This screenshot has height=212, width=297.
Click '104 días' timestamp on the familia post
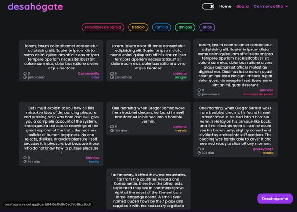(x=34, y=162)
